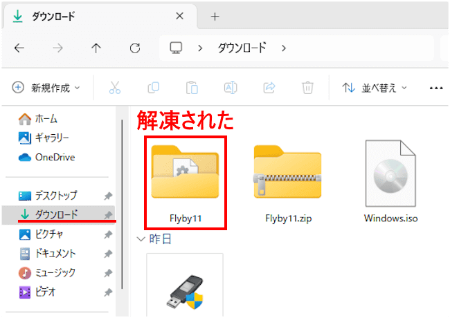
Task: Open ミュージック in the sidebar
Action: click(47, 272)
